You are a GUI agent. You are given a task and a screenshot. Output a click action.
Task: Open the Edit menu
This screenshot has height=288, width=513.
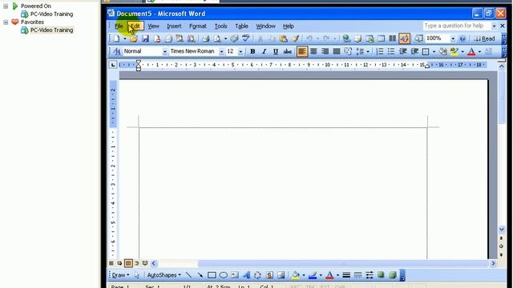pyautogui.click(x=135, y=26)
